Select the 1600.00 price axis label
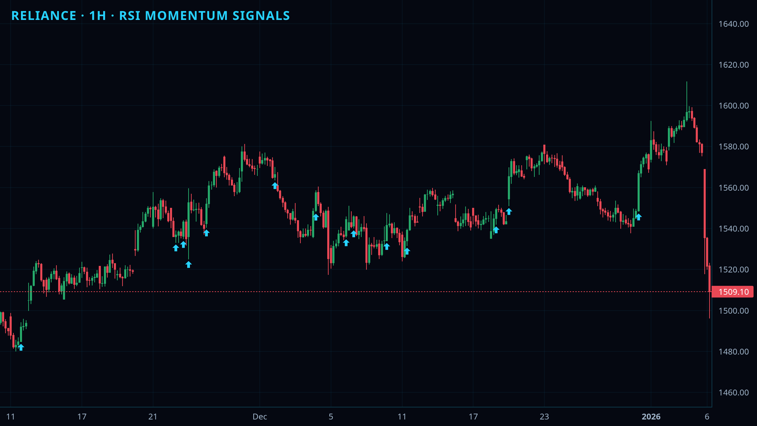 point(734,106)
